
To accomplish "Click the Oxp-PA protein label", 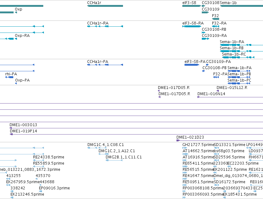I will (23, 80).
